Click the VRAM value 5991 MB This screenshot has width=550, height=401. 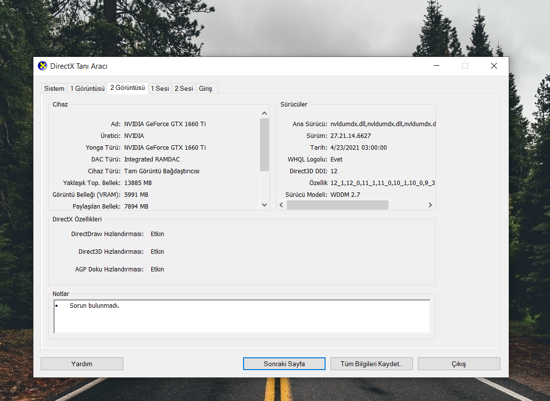point(136,194)
